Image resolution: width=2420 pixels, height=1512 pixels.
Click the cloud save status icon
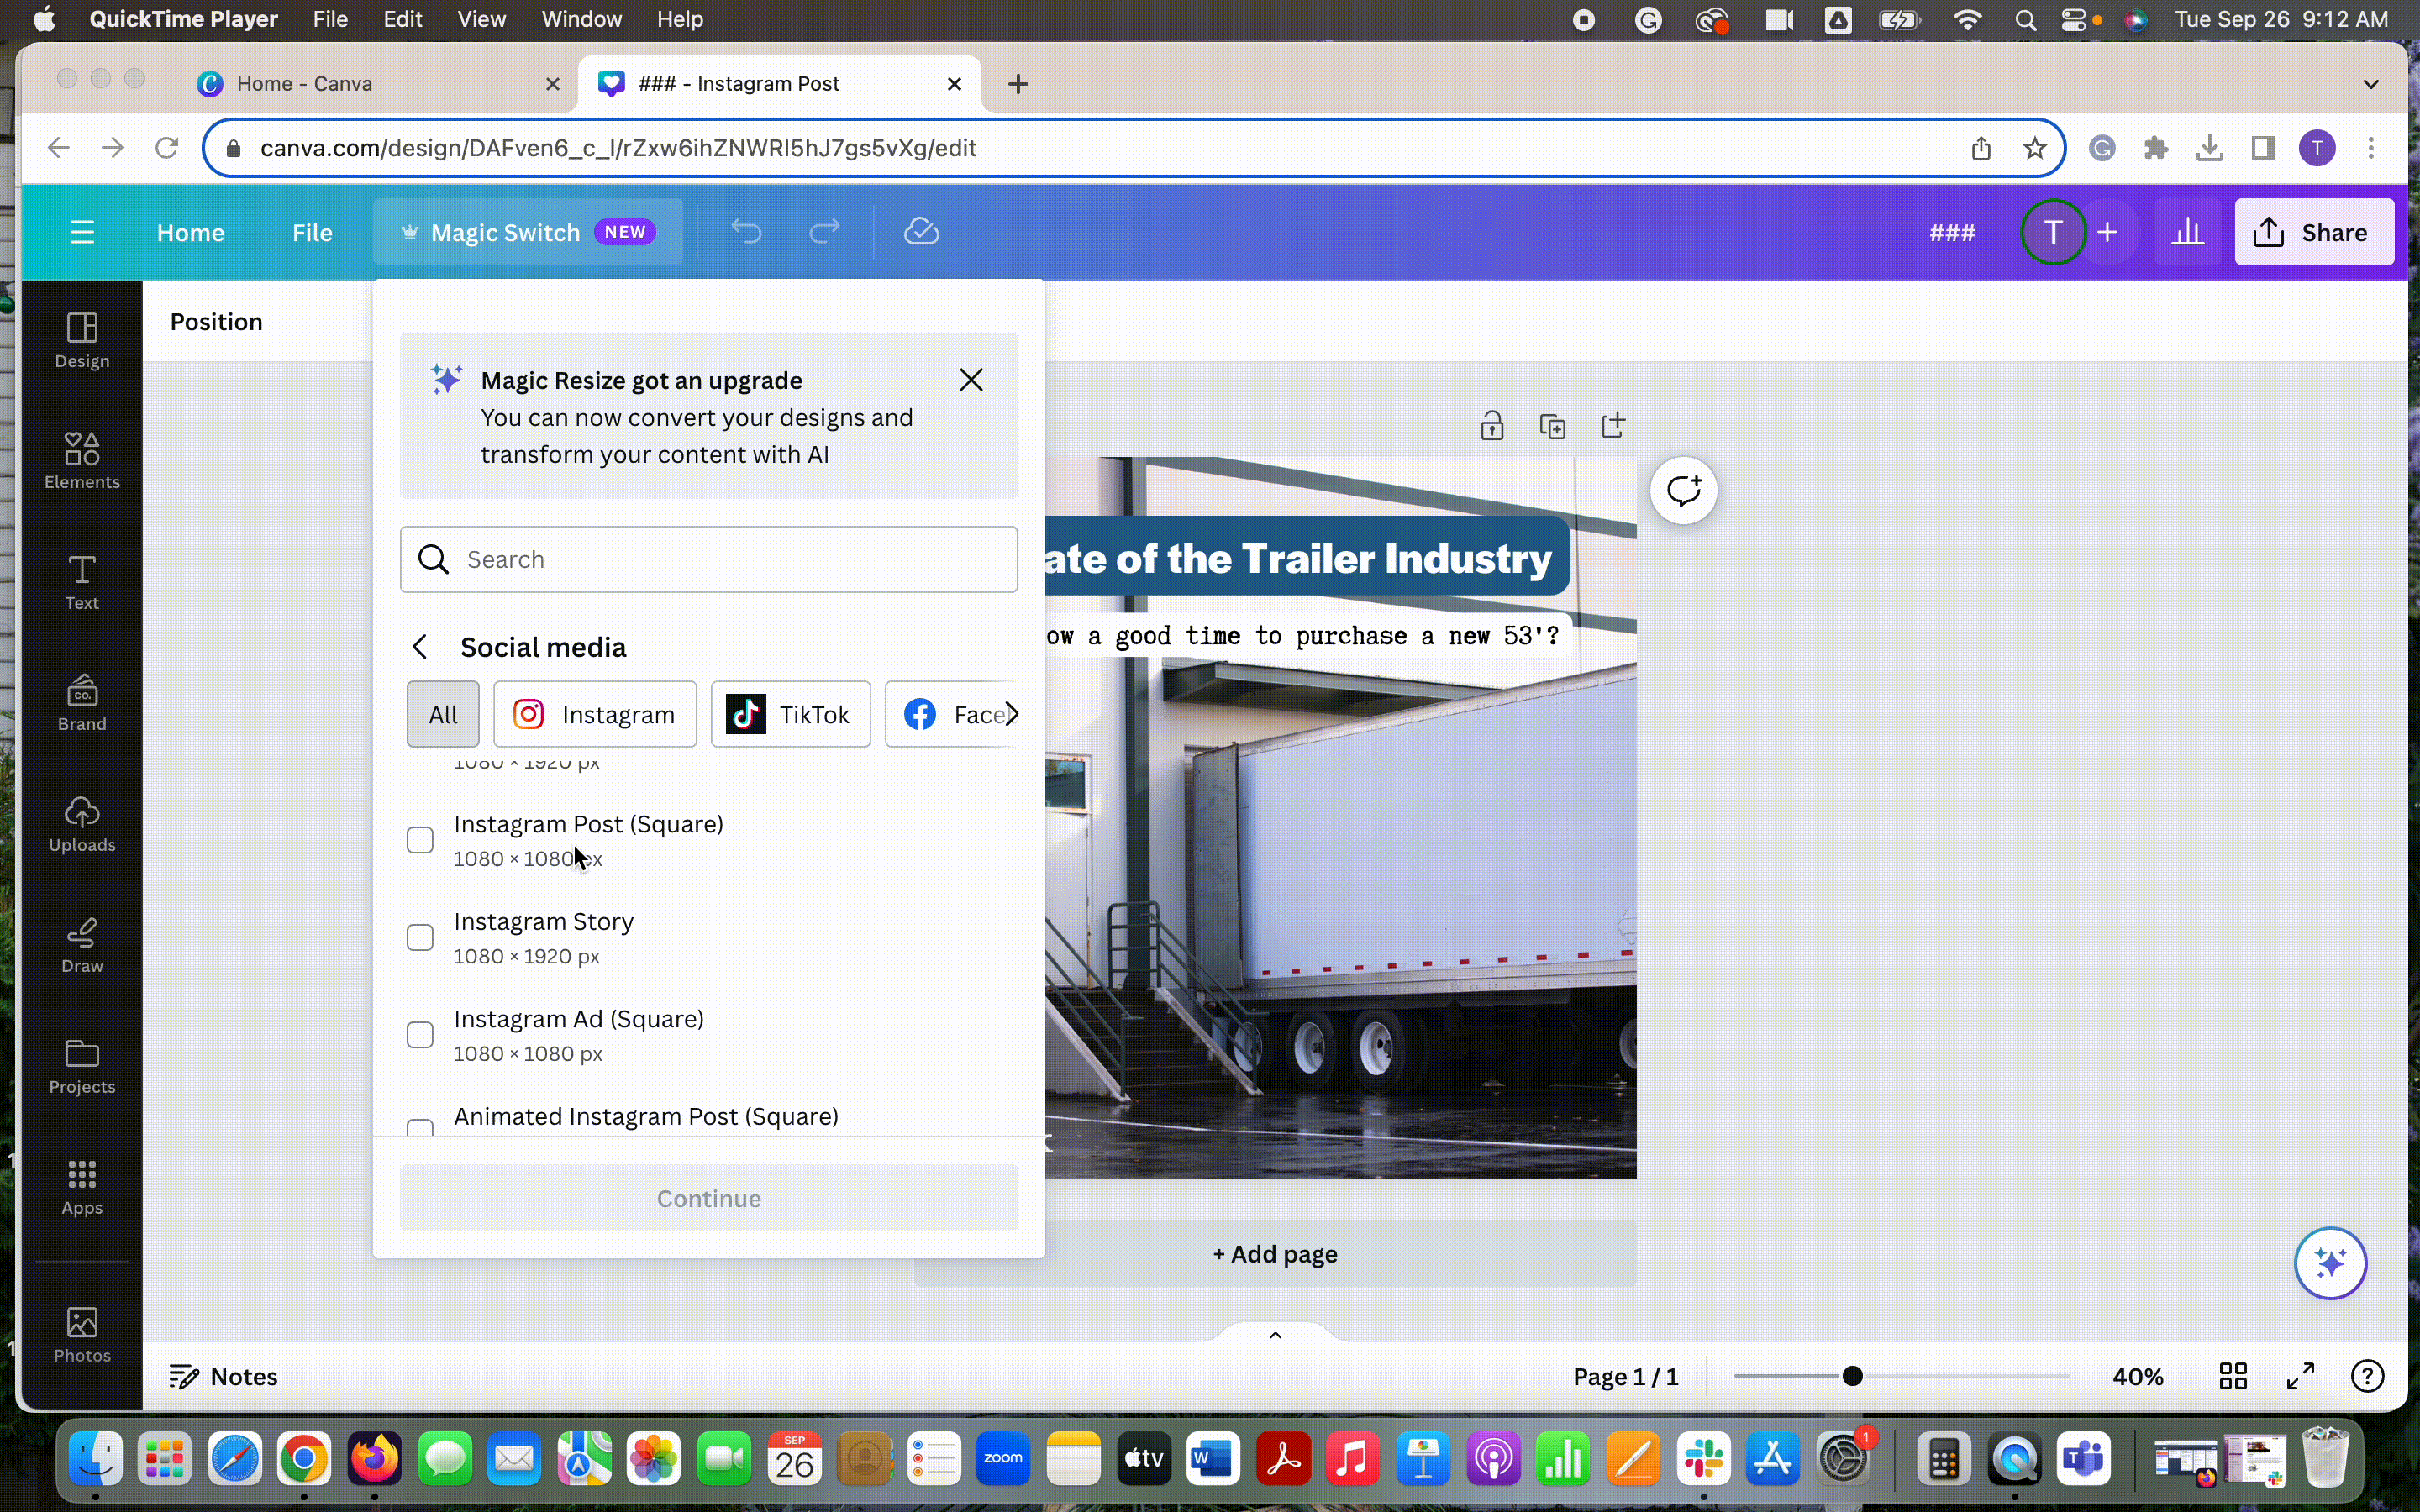pyautogui.click(x=922, y=232)
